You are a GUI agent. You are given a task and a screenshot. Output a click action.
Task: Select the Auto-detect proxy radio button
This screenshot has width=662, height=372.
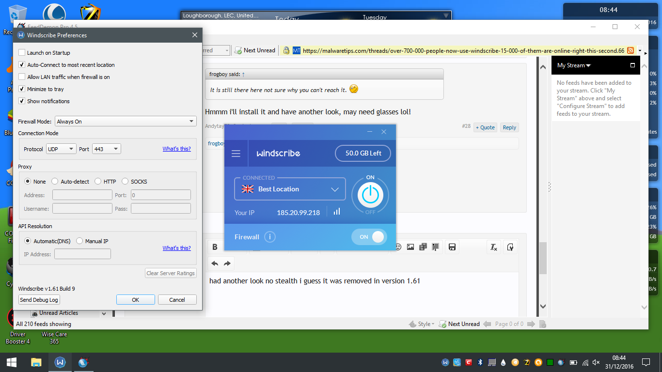pos(55,182)
